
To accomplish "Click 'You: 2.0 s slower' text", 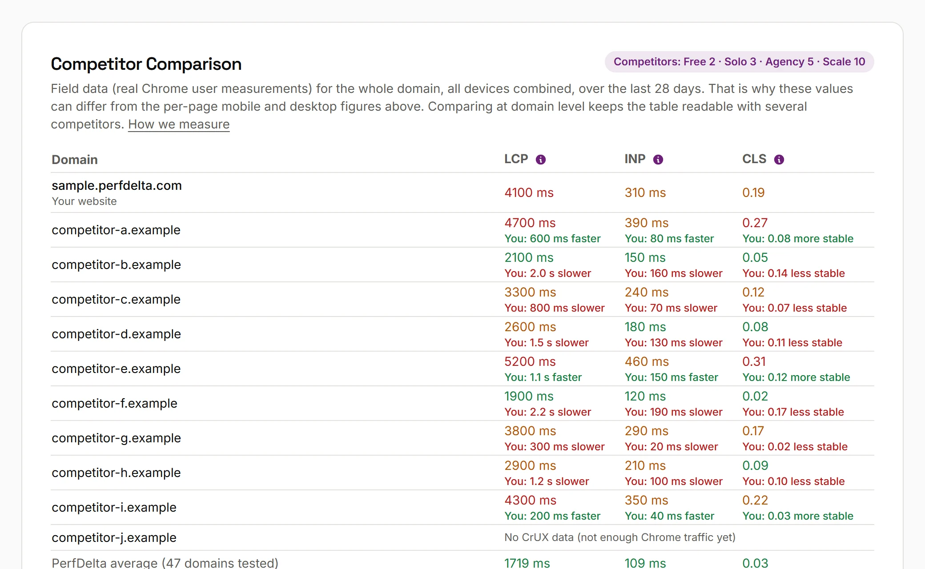I will (x=547, y=273).
